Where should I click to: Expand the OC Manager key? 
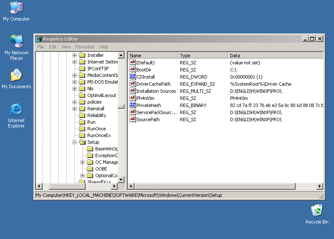coord(82,162)
